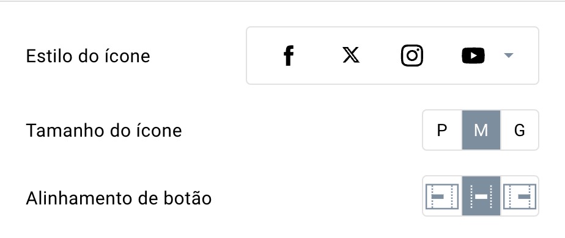Open the Estilo do ícone selector box
This screenshot has height=238, width=565.
(393, 56)
